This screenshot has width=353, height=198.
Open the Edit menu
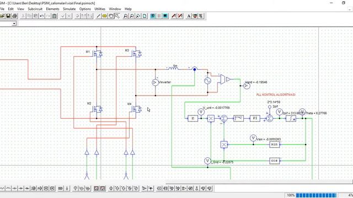pos(10,9)
